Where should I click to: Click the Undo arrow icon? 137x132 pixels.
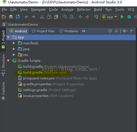27,17
